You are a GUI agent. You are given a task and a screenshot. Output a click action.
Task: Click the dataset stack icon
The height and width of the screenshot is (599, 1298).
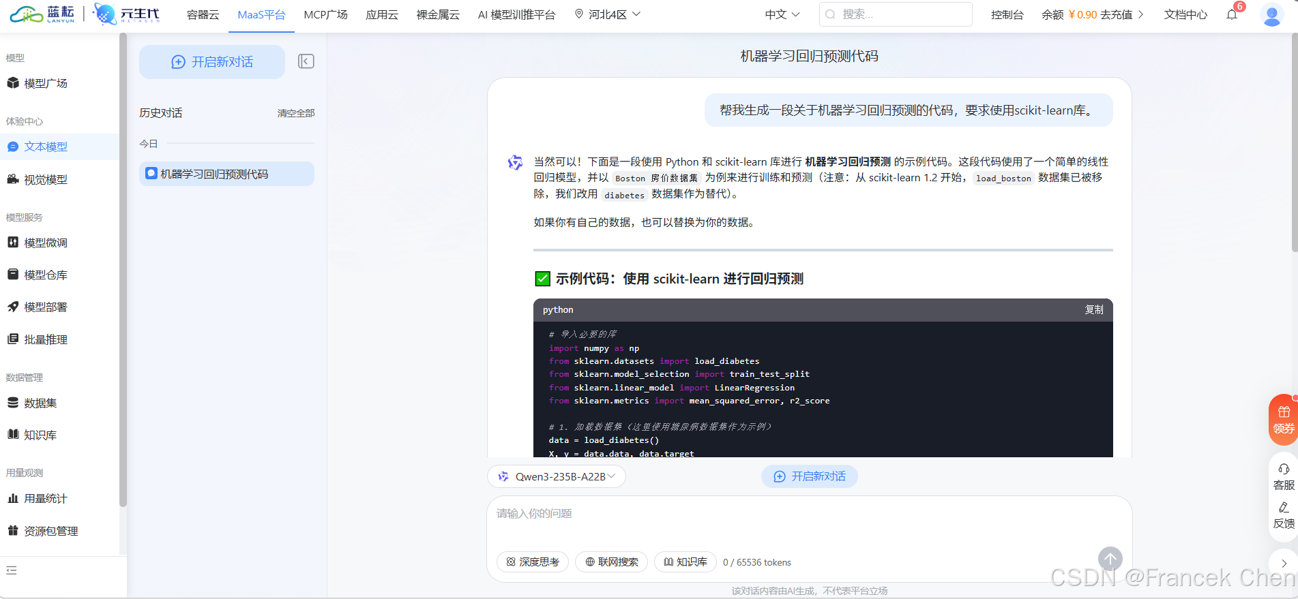click(x=13, y=403)
